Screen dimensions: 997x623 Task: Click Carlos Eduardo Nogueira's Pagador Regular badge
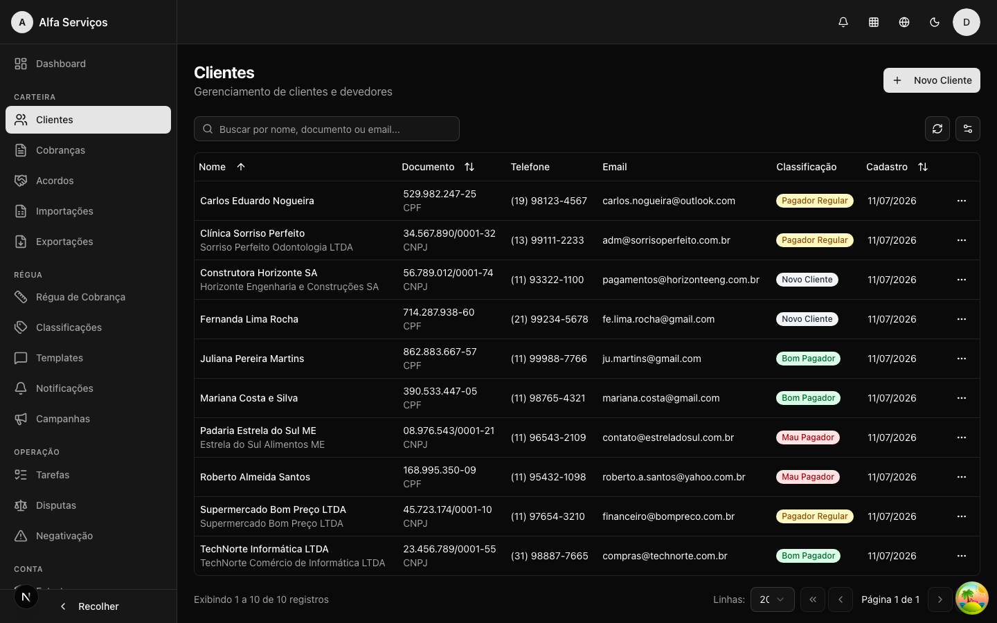coord(814,201)
